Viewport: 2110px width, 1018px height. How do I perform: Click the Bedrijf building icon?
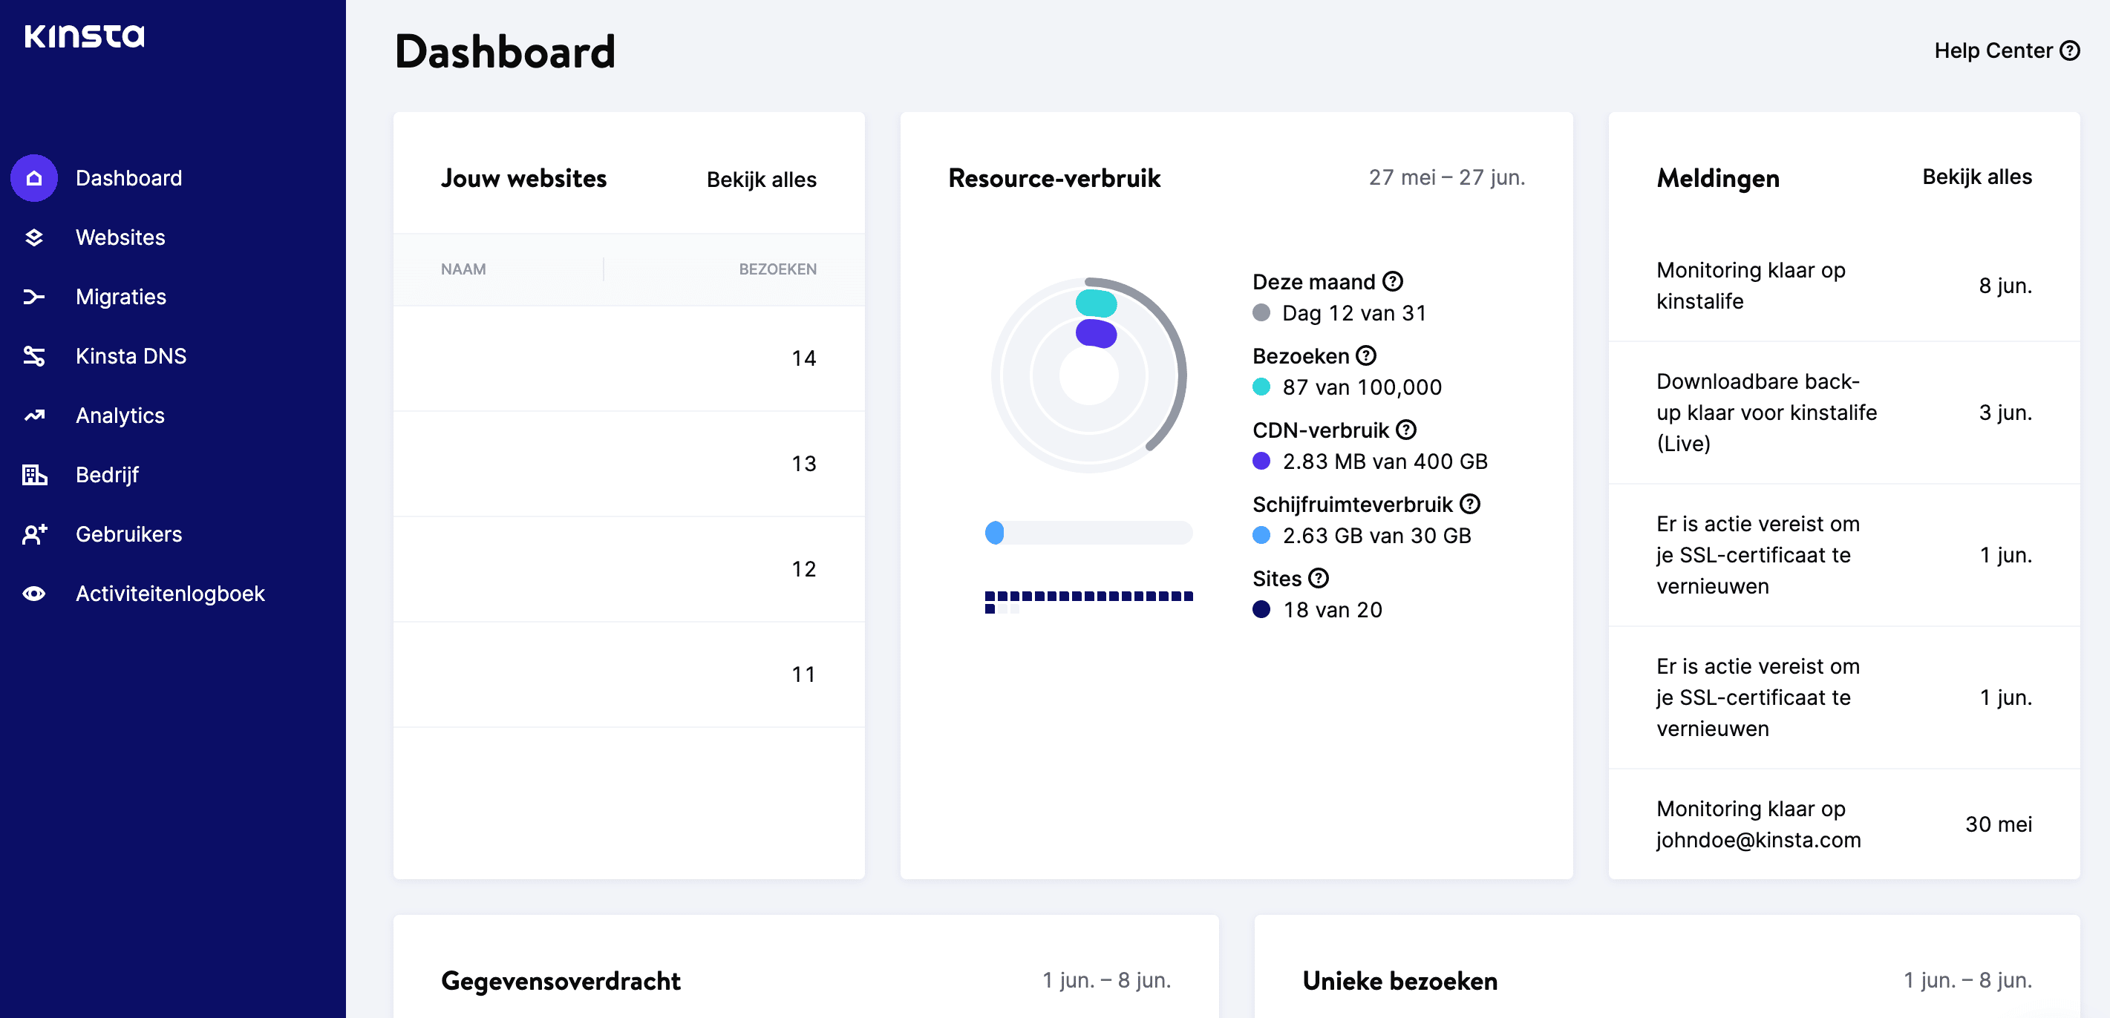point(33,475)
